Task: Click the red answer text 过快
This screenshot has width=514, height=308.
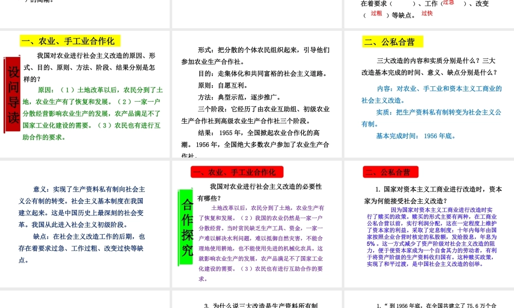Action: tap(427, 13)
